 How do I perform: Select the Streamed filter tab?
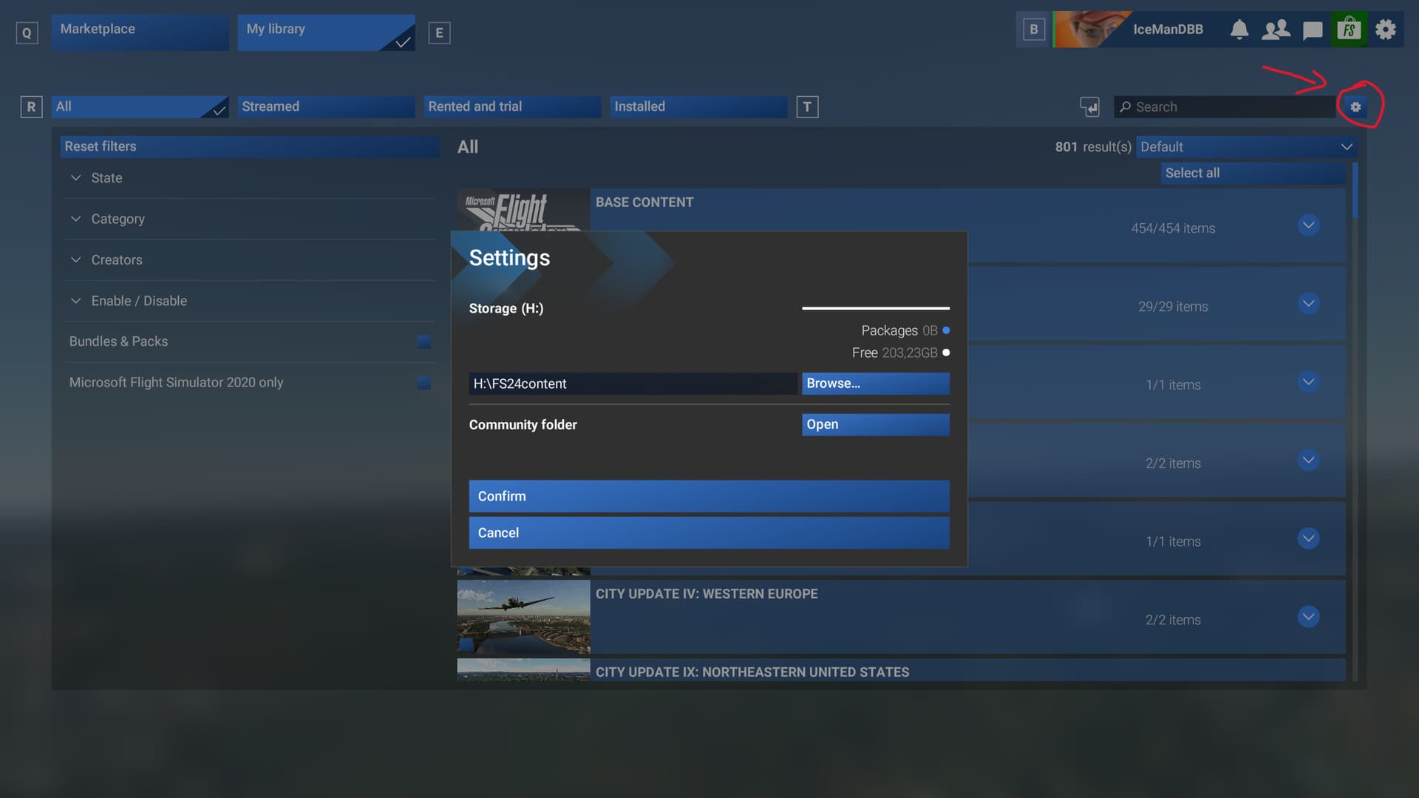click(326, 107)
